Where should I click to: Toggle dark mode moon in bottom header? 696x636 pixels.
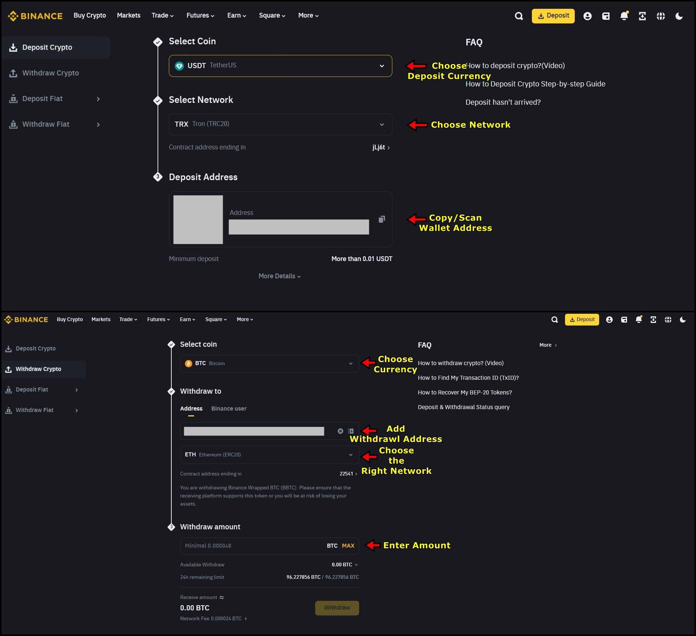tap(683, 320)
